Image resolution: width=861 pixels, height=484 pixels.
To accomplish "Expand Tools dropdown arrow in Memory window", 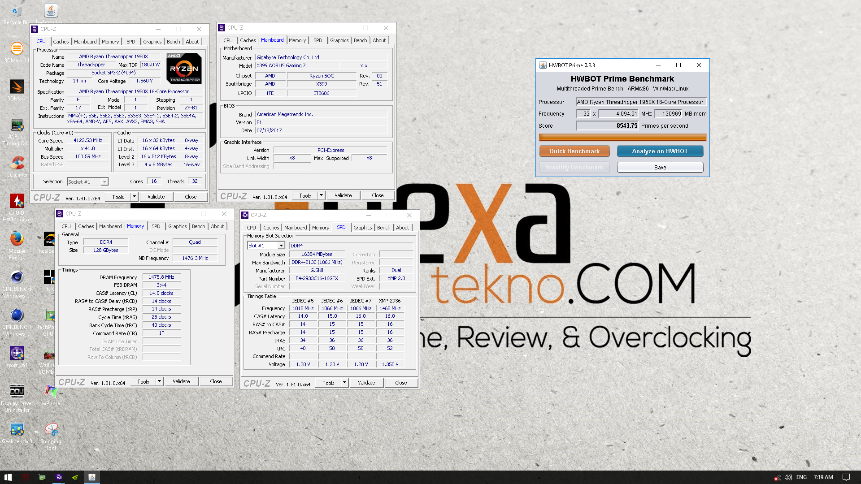I will (159, 381).
